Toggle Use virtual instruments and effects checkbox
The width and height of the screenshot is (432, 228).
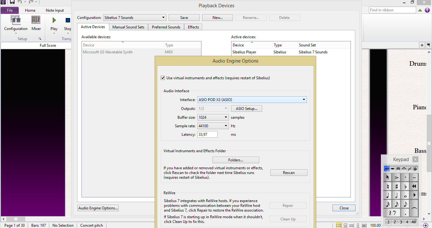(x=163, y=78)
